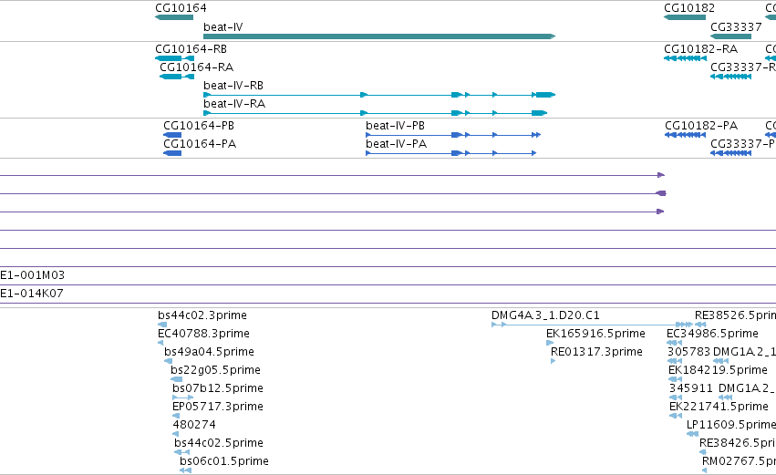Click the beat-IV-PA coding sequence label
The image size is (776, 475).
[x=396, y=144]
